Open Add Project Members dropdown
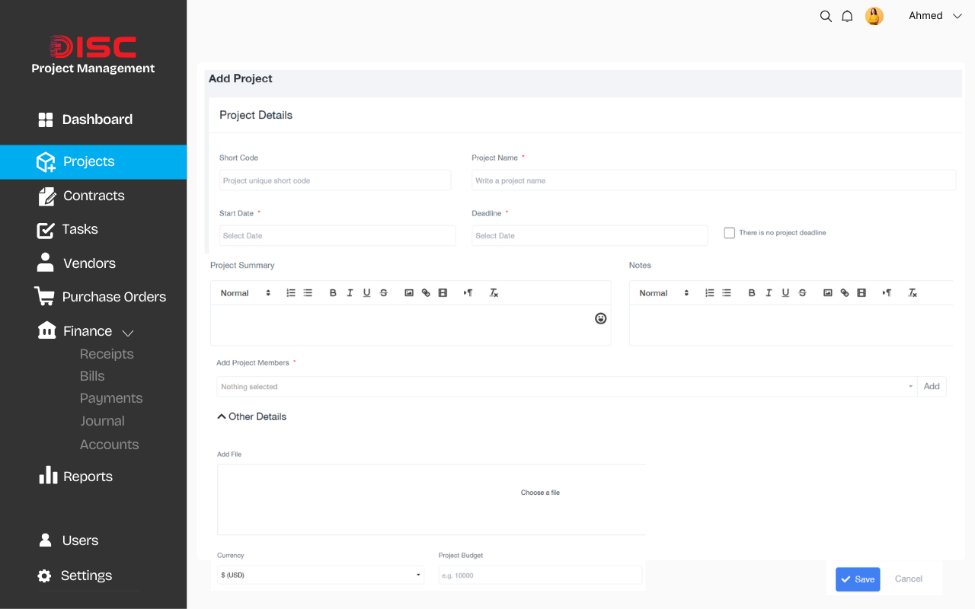The width and height of the screenshot is (975, 609). (566, 387)
